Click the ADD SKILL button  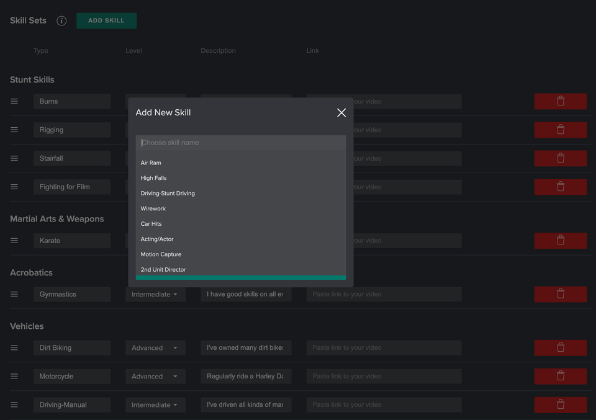tap(106, 20)
